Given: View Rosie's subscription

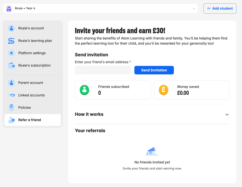Looking at the screenshot, I should 33,65.
